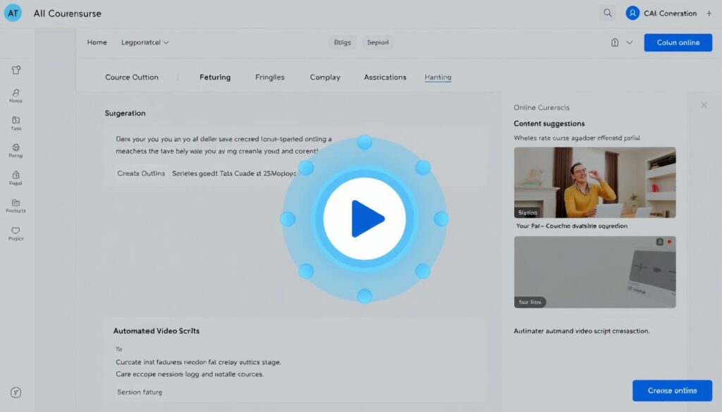
Task: Go to Home
Action: tap(97, 42)
